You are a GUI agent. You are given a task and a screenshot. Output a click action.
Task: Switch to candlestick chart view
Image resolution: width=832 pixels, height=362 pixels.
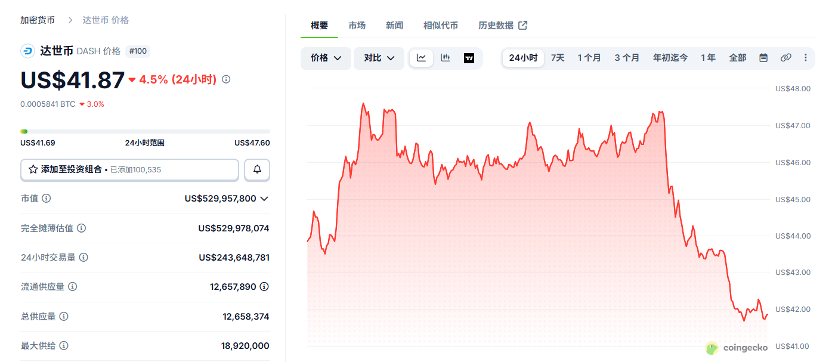[445, 58]
